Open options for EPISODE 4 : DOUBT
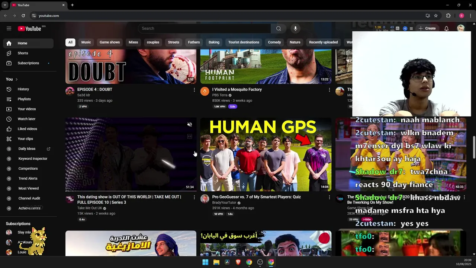This screenshot has width=476, height=268. tap(194, 90)
